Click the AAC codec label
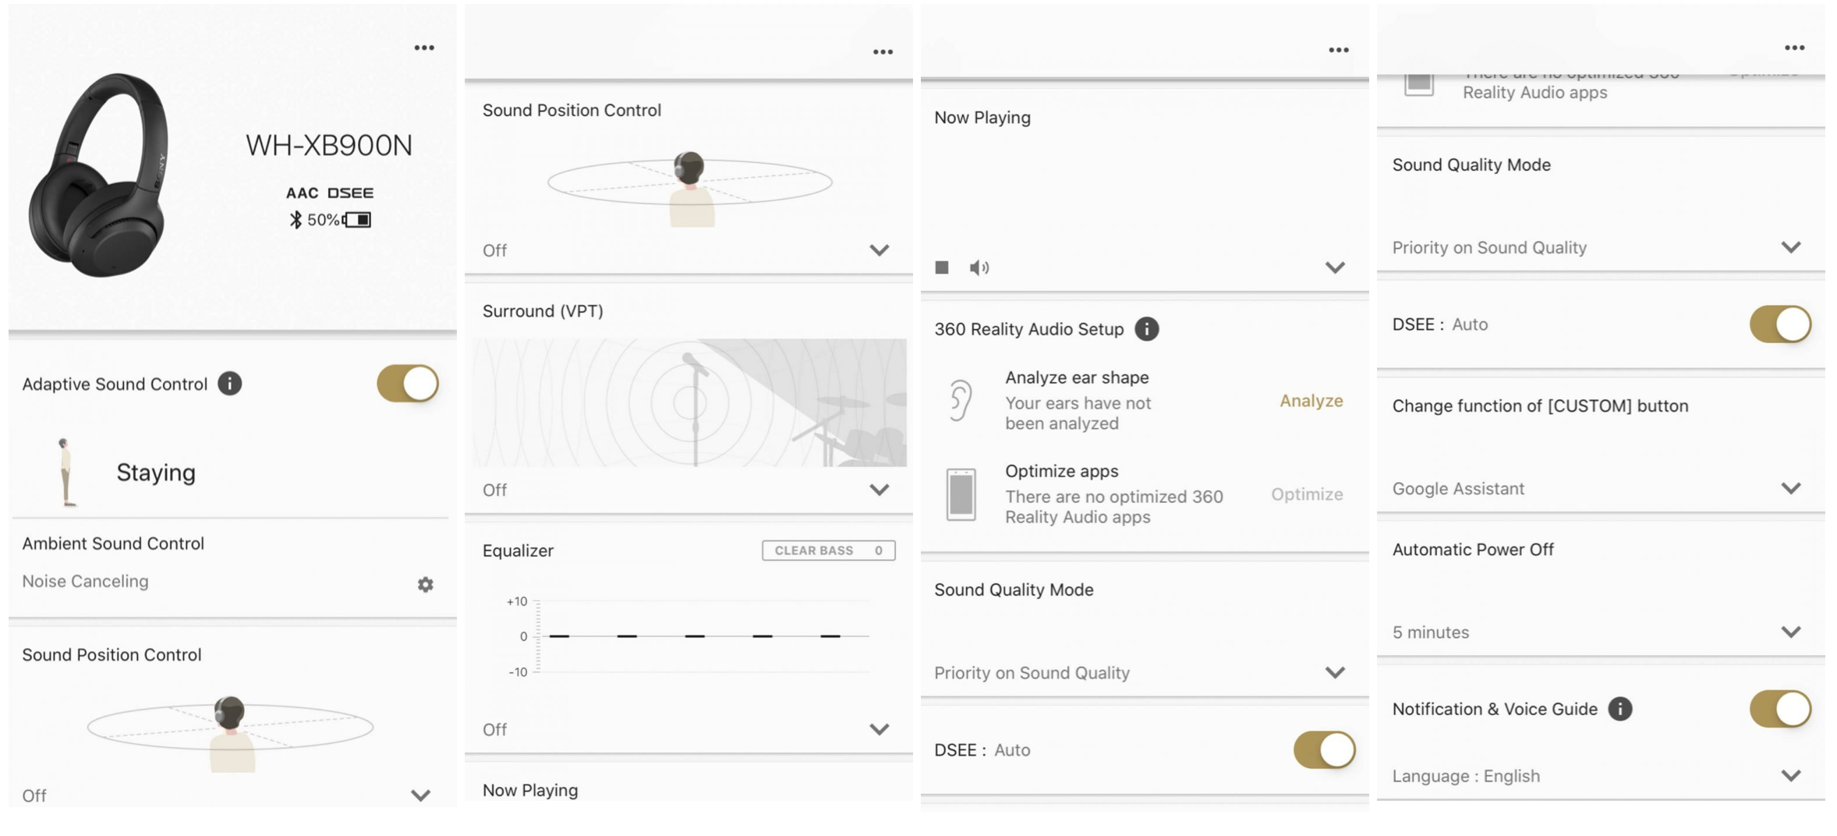Image resolution: width=1837 pixels, height=836 pixels. [x=302, y=193]
